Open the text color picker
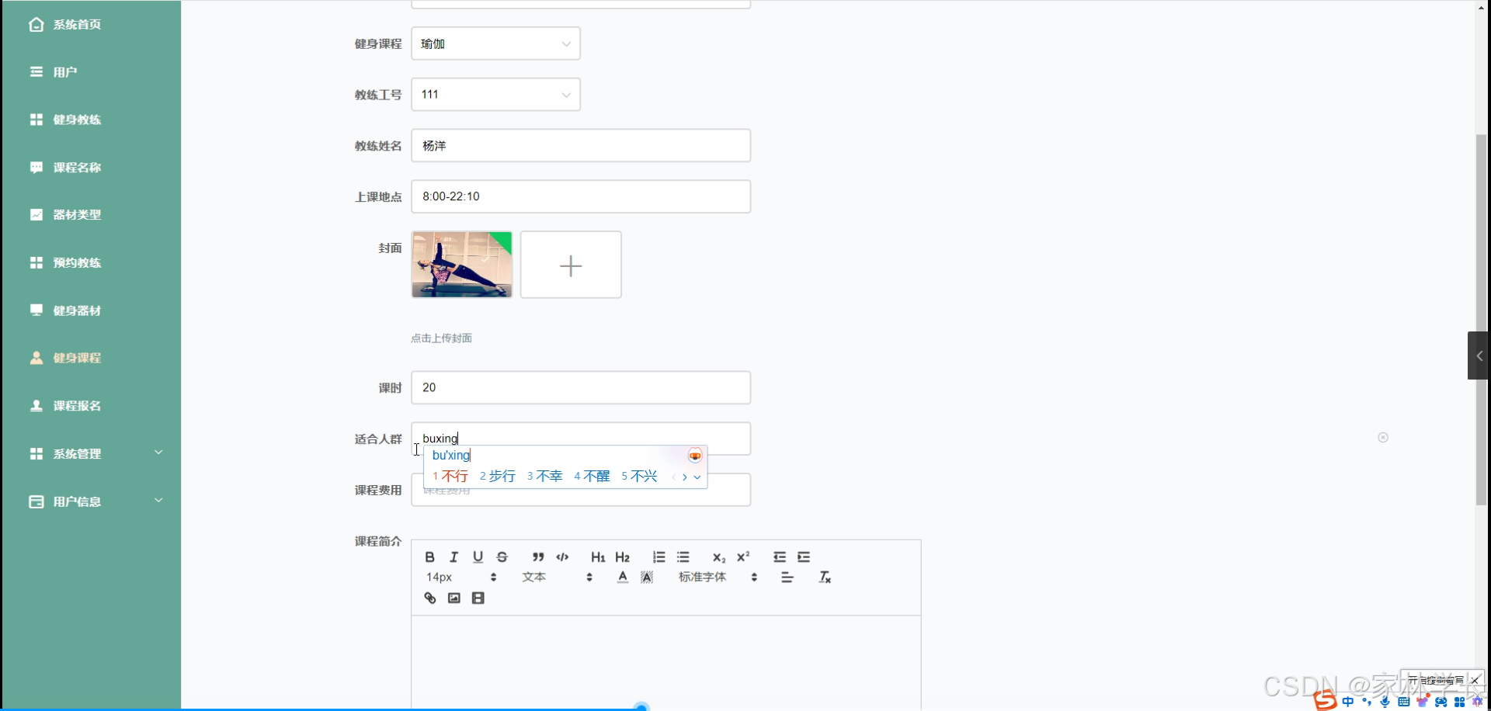Image resolution: width=1491 pixels, height=711 pixels. pyautogui.click(x=623, y=577)
